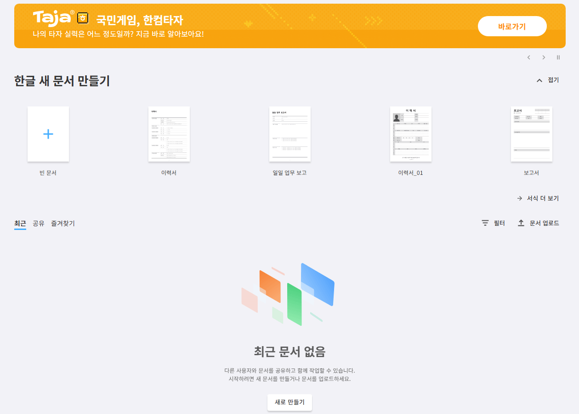Click the document upload icon
This screenshot has width=579, height=414.
pos(521,223)
